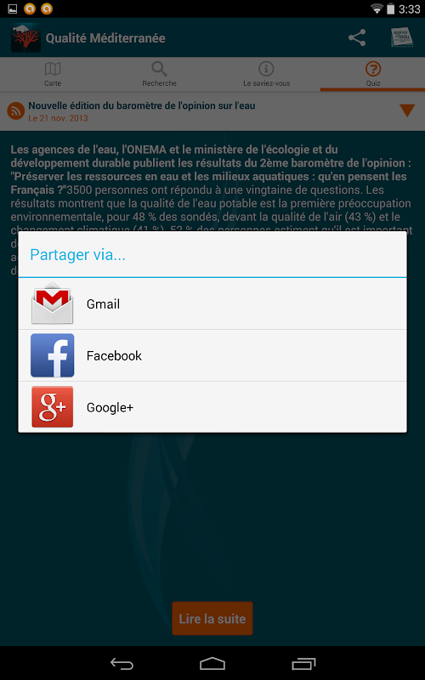Screen dimensions: 425x680
Task: Open the Le saviez-vous tab
Action: 266,74
